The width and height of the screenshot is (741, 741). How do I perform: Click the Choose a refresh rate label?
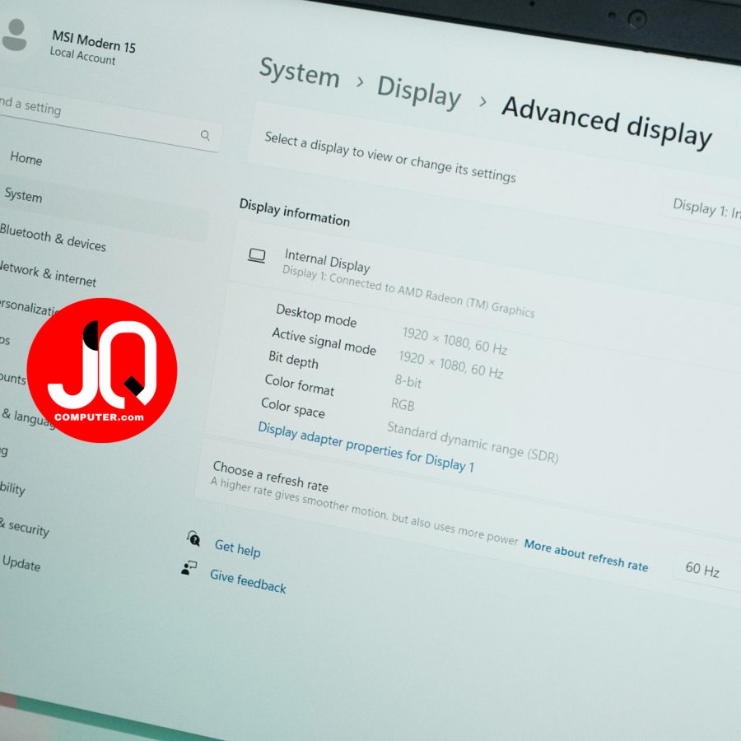click(270, 476)
